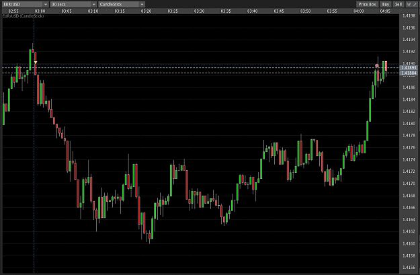The height and width of the screenshot is (275, 420).
Task: Open the indicators chart-line icon
Action: pos(409,4)
